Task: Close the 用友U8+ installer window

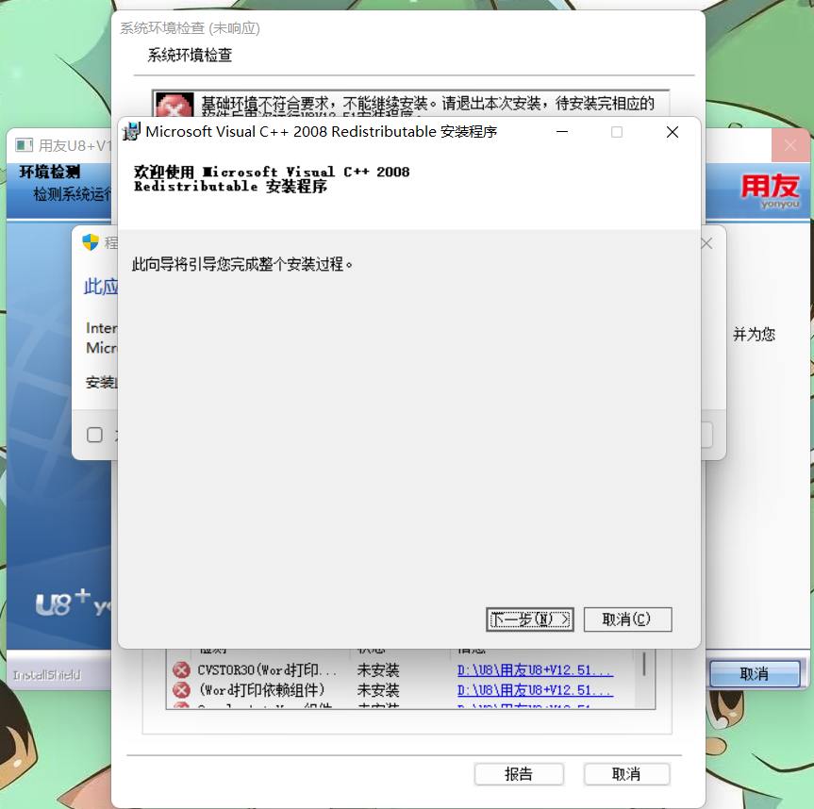Action: point(790,145)
